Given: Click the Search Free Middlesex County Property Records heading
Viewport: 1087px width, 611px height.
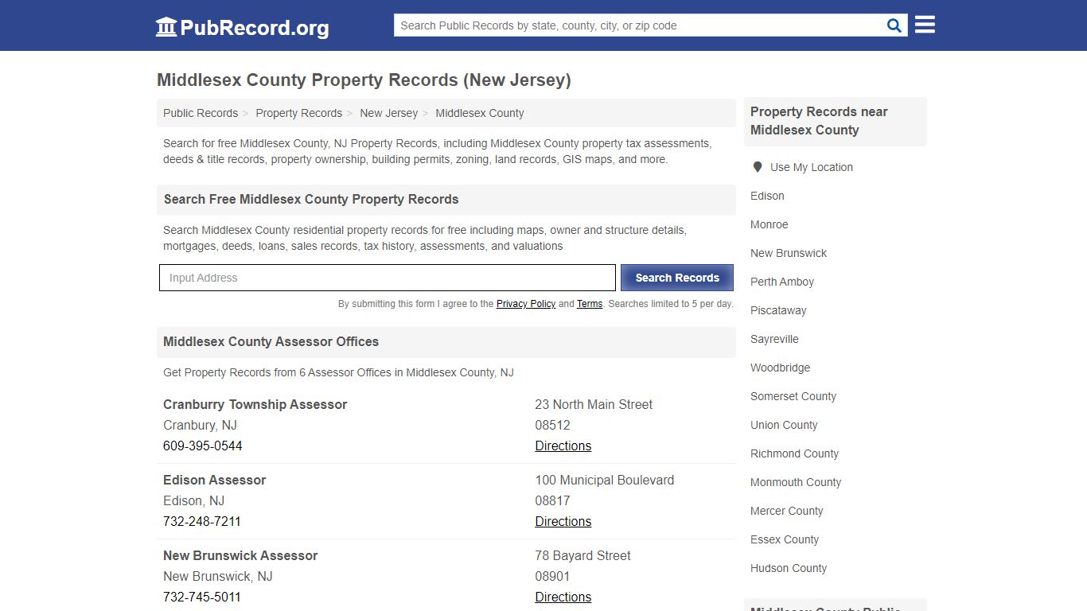Looking at the screenshot, I should (311, 199).
